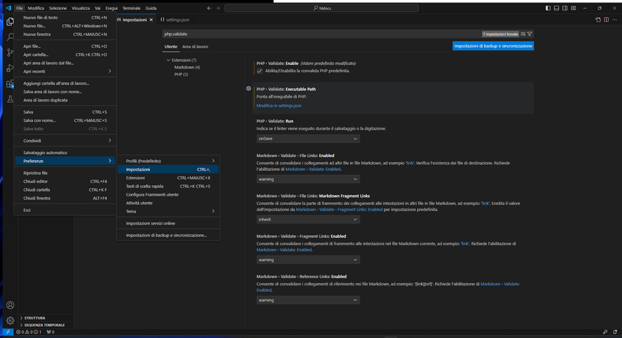Image resolution: width=622 pixels, height=338 pixels.
Task: Open problems counter in status bar
Action: tap(29, 332)
